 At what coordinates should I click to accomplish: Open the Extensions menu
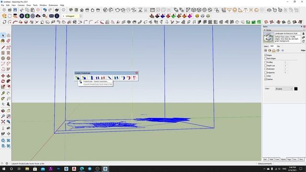pos(53,5)
